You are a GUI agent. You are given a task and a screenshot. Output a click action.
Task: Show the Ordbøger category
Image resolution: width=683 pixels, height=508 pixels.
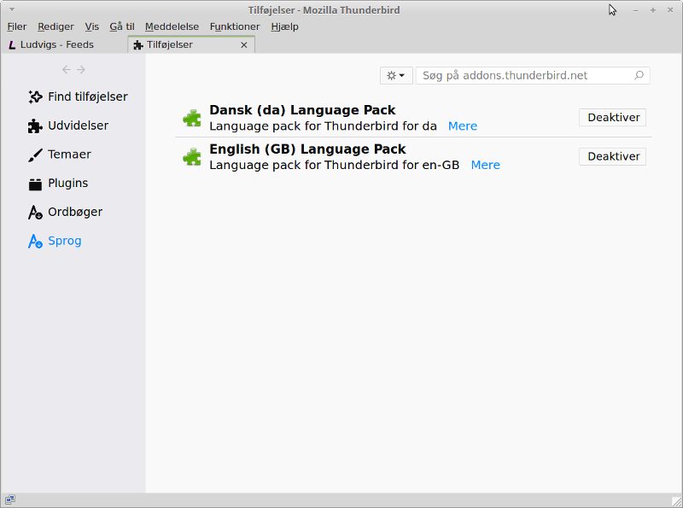[66, 213]
